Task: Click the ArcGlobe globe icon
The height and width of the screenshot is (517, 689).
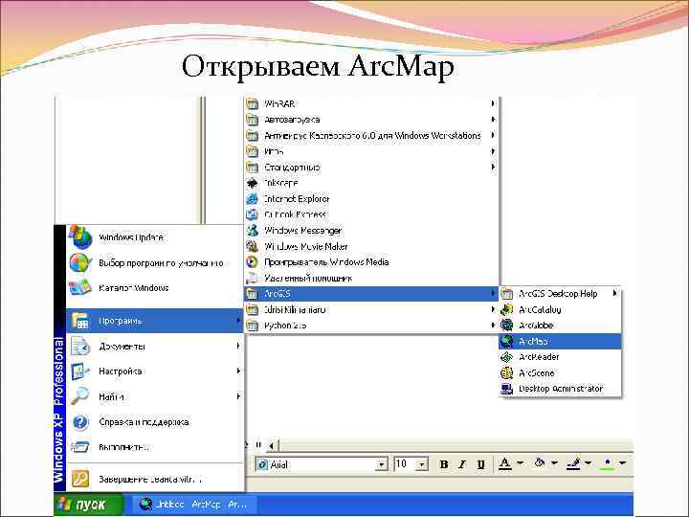Action: click(x=506, y=326)
